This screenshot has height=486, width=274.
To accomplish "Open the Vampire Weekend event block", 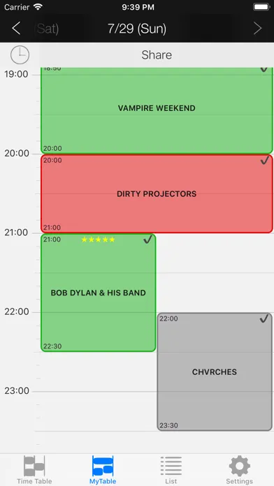I will coord(157,110).
